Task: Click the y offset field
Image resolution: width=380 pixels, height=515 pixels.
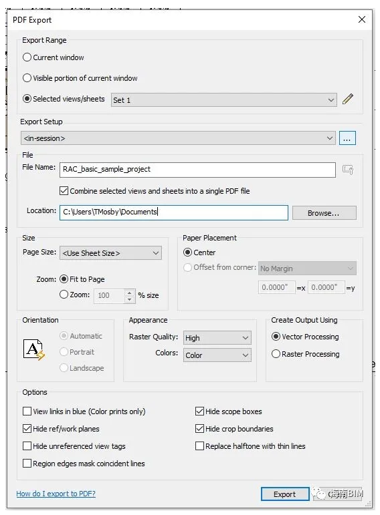Action: 326,287
